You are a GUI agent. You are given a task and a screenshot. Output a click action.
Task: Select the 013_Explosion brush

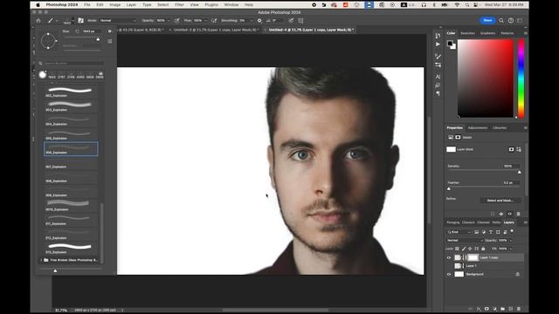click(70, 249)
